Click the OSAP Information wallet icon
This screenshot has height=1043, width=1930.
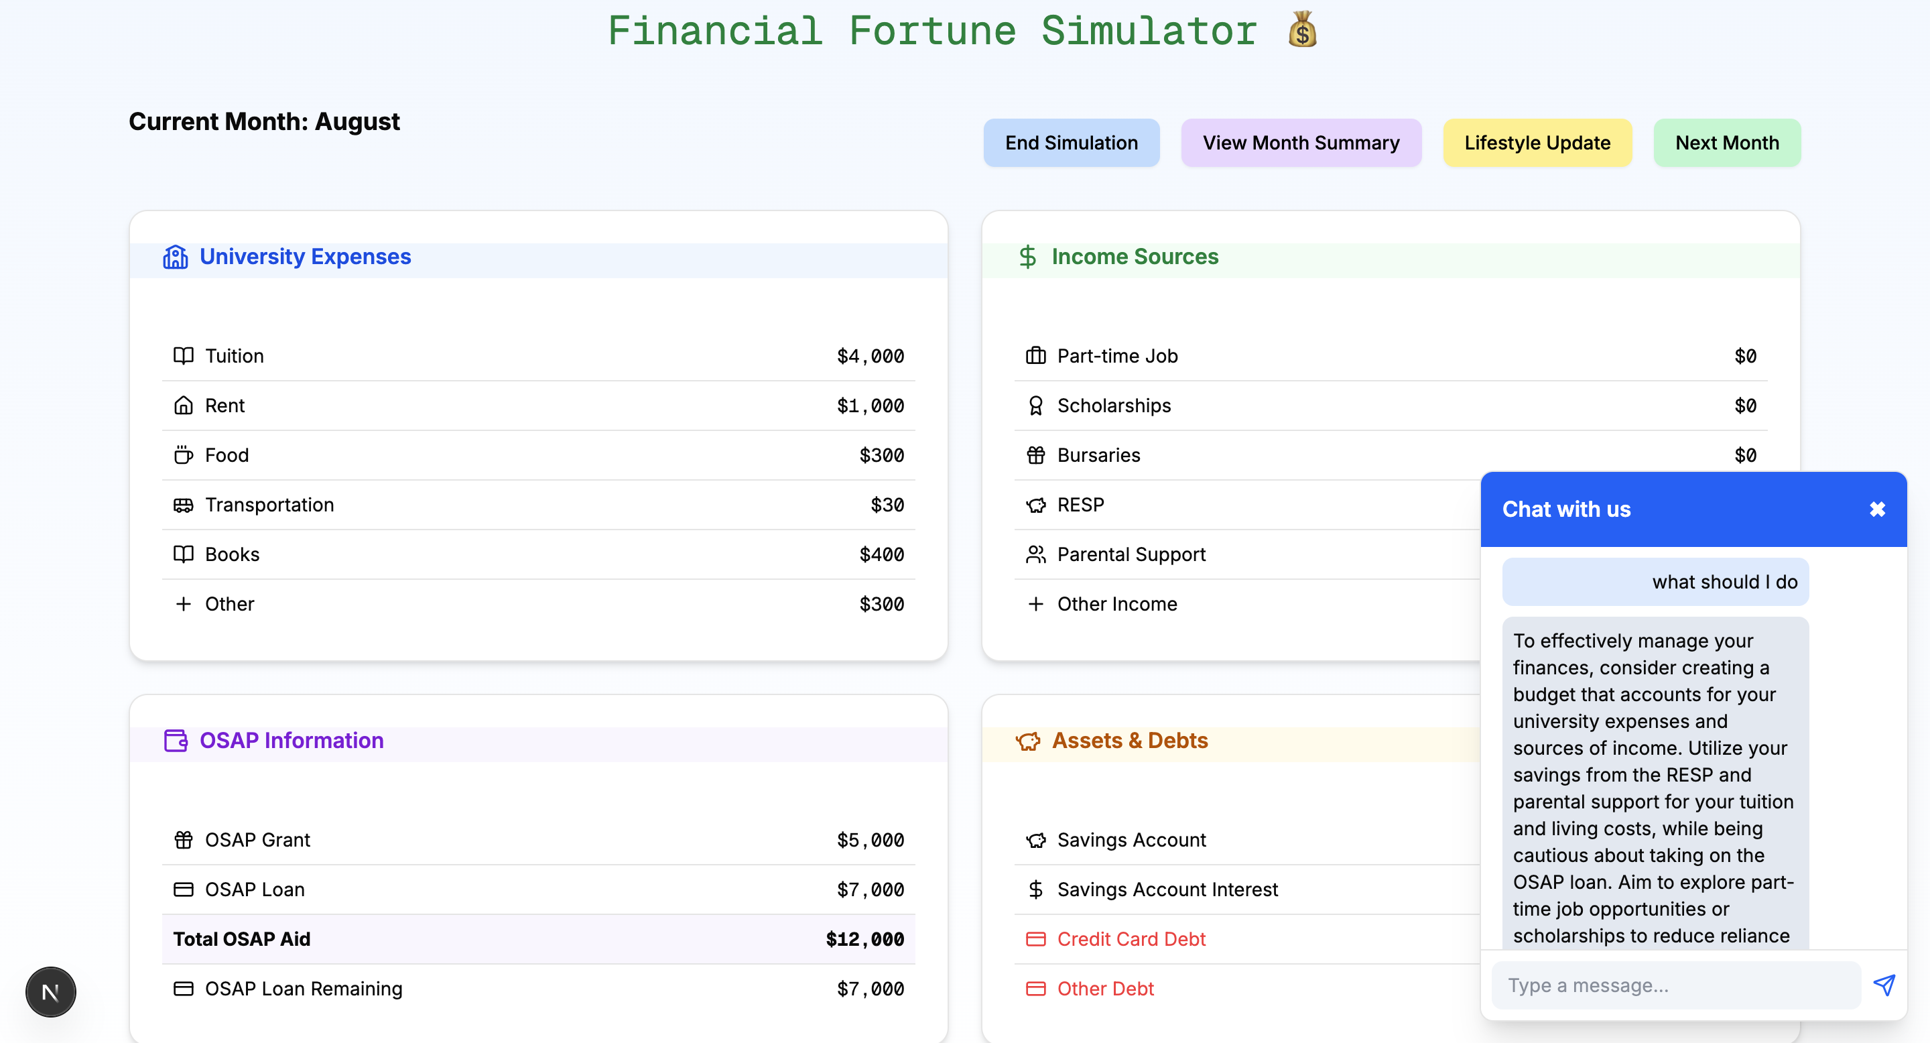click(176, 740)
